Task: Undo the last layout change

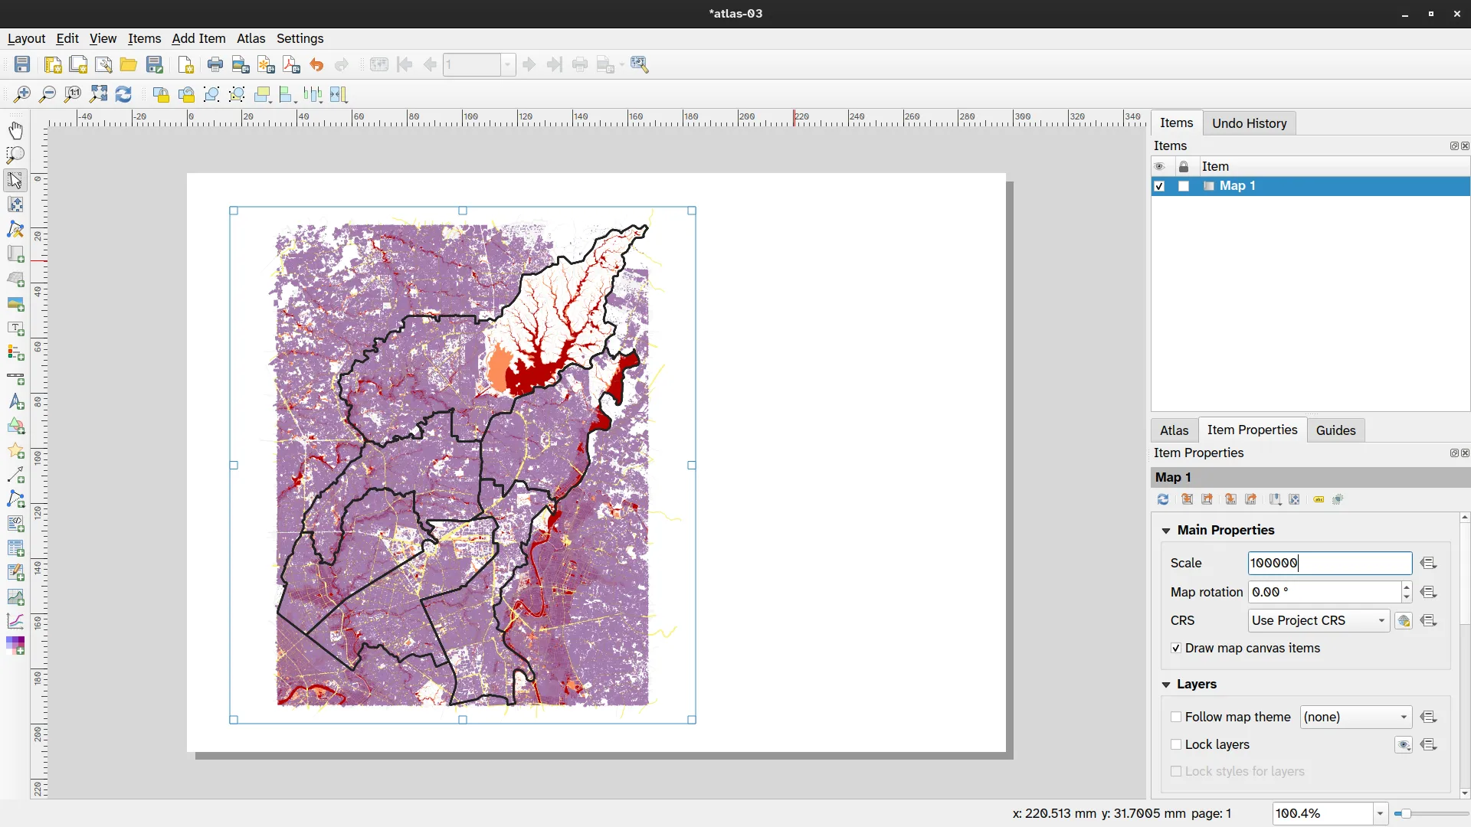Action: (317, 64)
